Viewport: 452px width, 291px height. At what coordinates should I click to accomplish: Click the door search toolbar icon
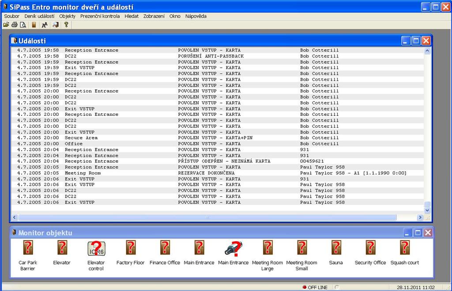pyautogui.click(x=55, y=25)
